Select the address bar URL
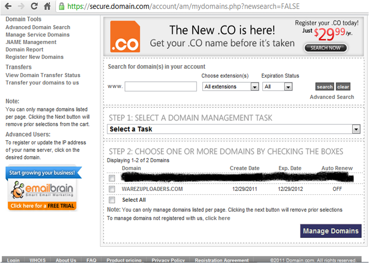This screenshot has height=263, width=369. click(183, 7)
